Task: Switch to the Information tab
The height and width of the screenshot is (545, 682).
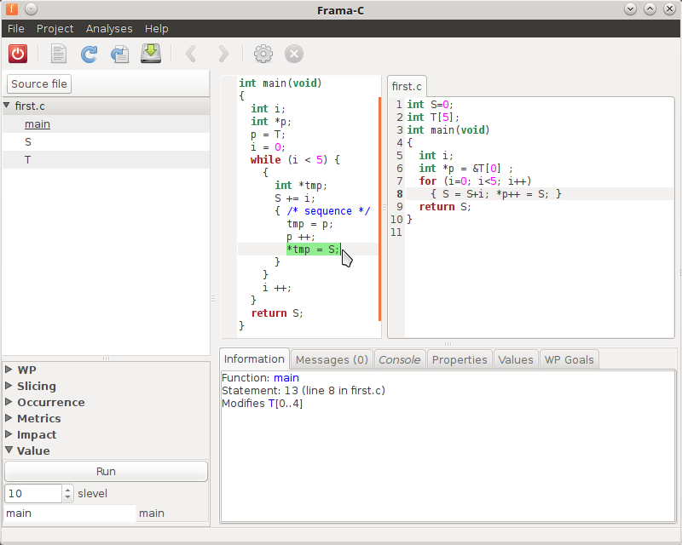Action: pyautogui.click(x=254, y=359)
